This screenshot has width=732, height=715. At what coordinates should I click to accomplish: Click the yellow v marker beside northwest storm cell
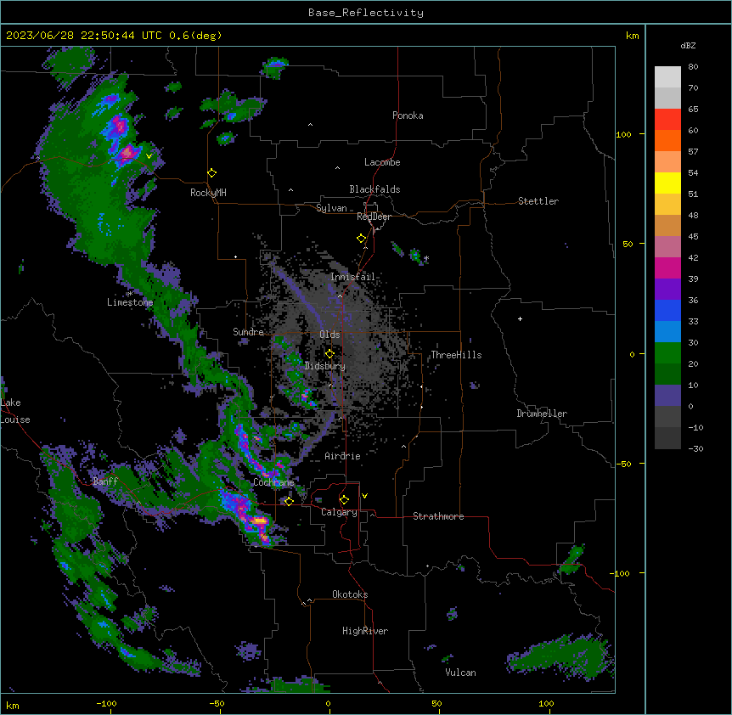click(149, 156)
